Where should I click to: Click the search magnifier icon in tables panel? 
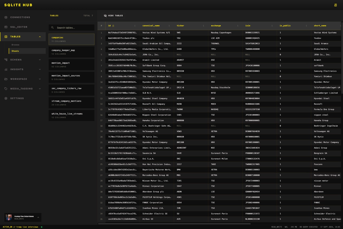tap(53, 28)
